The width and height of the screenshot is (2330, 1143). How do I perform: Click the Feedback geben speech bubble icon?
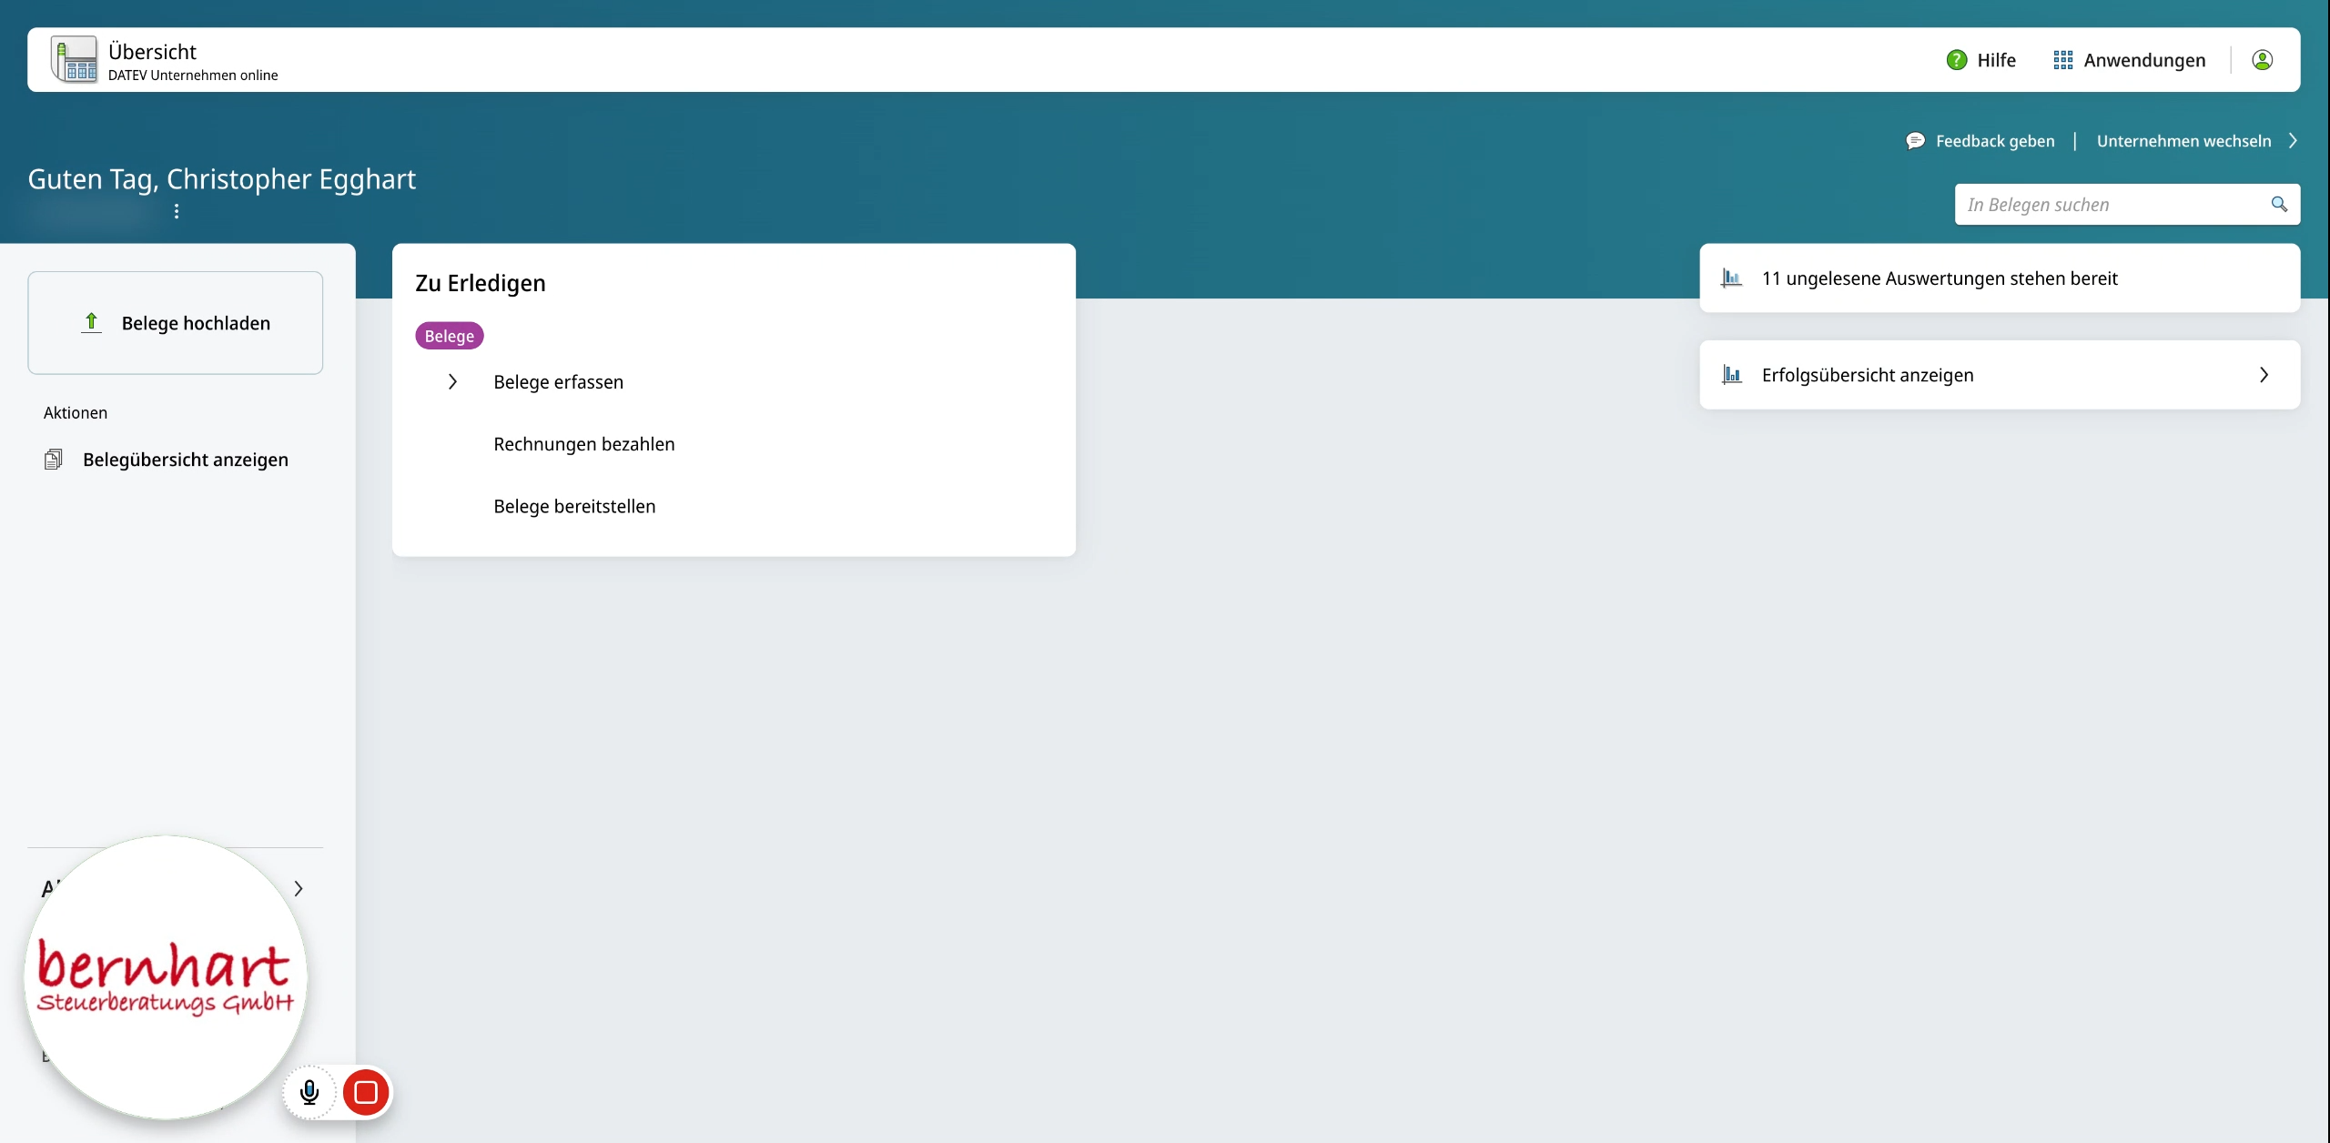click(1915, 141)
